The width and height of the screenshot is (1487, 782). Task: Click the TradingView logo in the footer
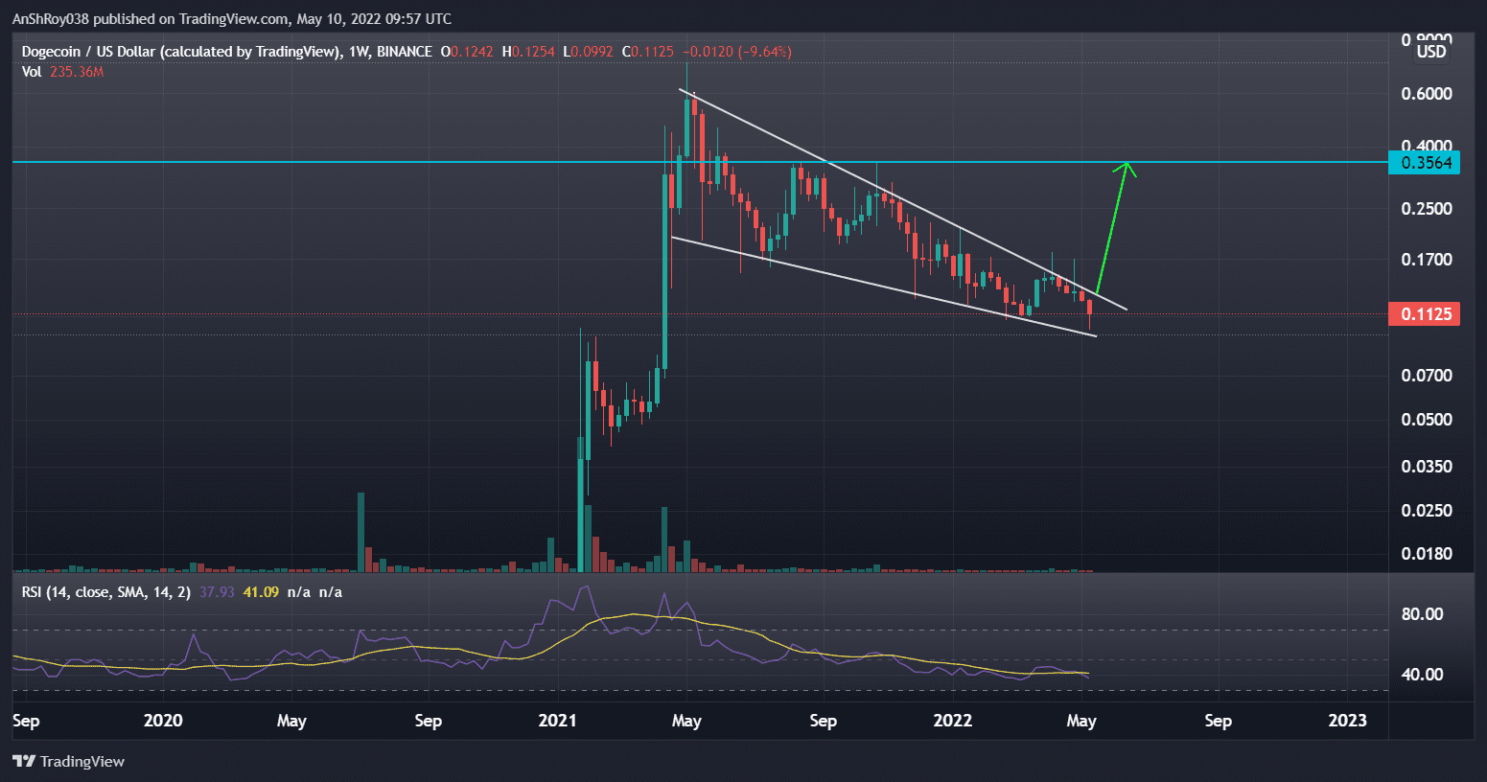point(67,761)
